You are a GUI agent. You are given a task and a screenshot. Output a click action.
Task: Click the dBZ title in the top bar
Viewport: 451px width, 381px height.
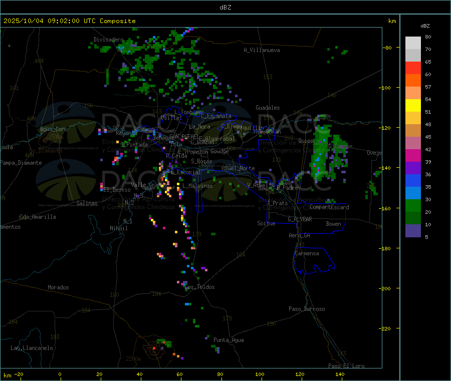pos(225,8)
